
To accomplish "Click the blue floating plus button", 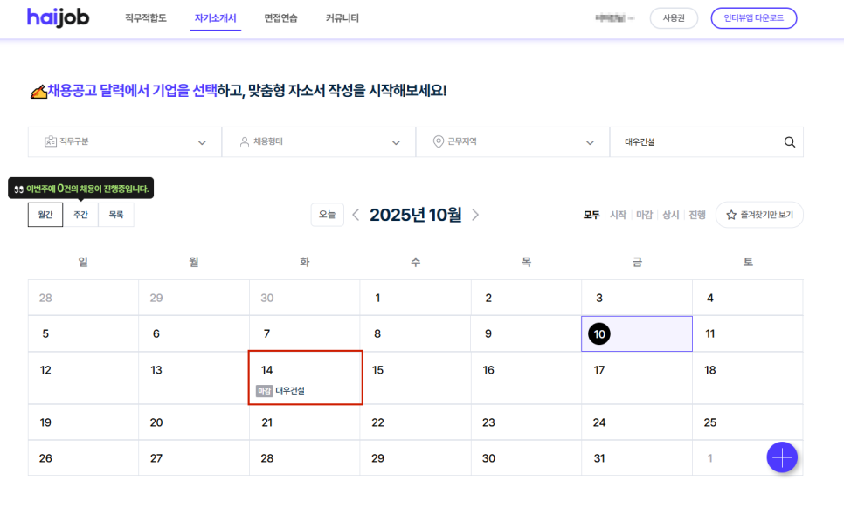I will pyautogui.click(x=782, y=457).
